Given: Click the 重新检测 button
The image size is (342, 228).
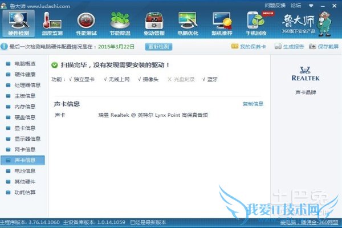Looking at the screenshot, I should click(158, 47).
